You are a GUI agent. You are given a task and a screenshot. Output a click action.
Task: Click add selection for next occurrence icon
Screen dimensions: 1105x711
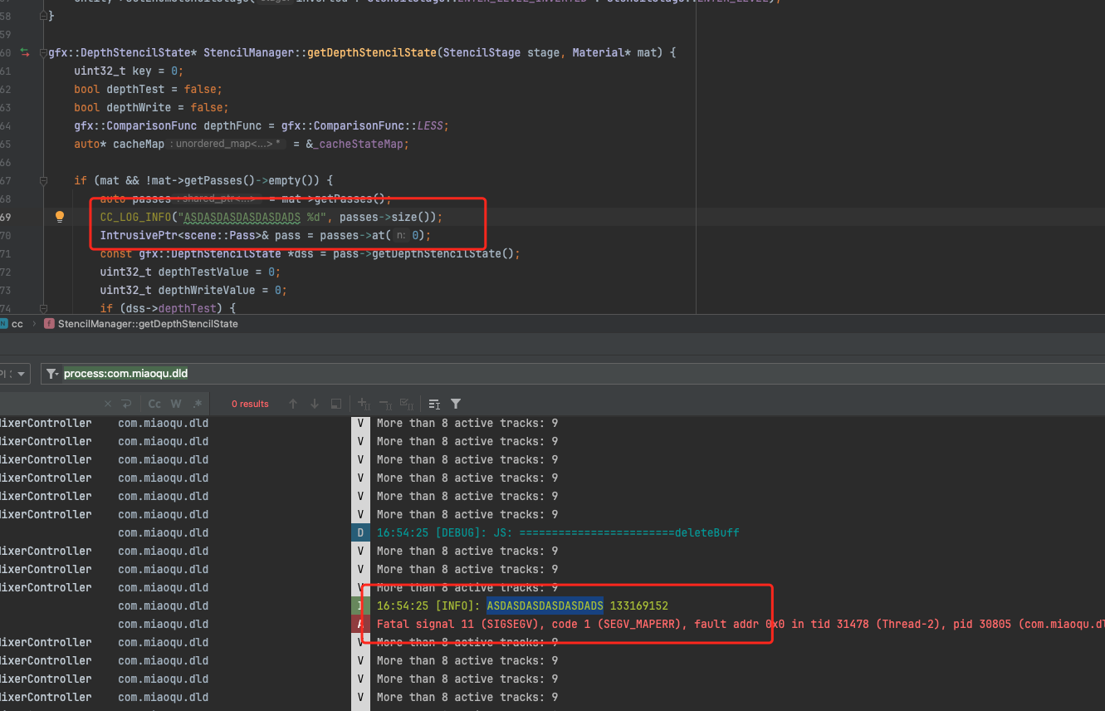click(364, 404)
